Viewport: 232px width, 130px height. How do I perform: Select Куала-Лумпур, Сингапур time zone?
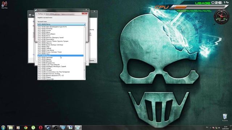pos(61,45)
